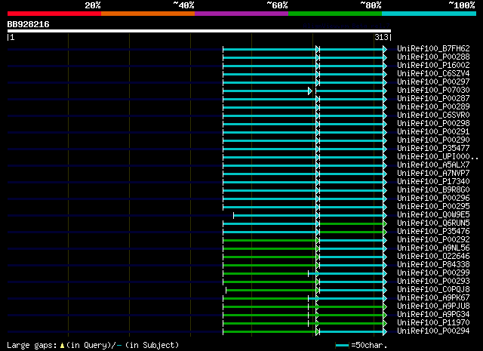The height and width of the screenshot is (351, 483).
Task: Click the purple ~60% legend segment
Action: 241,14
